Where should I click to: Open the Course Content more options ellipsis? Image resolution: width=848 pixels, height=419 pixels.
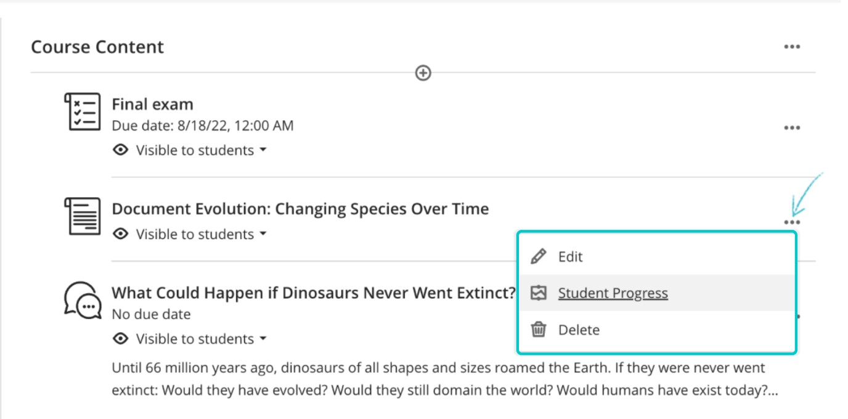click(x=791, y=47)
